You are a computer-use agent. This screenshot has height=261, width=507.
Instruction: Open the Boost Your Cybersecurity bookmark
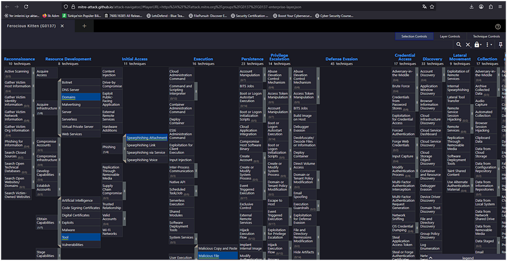[x=293, y=15]
